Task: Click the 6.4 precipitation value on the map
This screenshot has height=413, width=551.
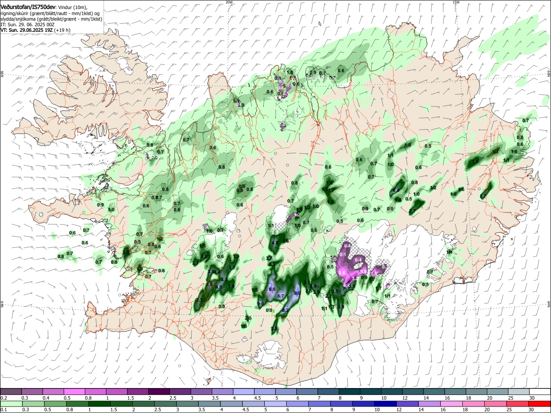Action: [396, 190]
